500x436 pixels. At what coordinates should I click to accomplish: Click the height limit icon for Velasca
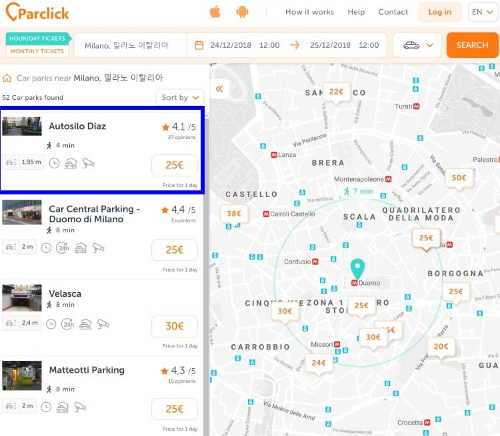coord(11,324)
